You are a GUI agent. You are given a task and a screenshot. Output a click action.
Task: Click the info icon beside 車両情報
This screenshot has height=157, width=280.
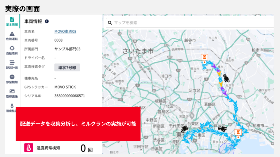click(47, 21)
